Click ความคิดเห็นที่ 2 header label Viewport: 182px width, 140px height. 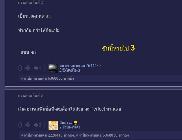coord(30,2)
